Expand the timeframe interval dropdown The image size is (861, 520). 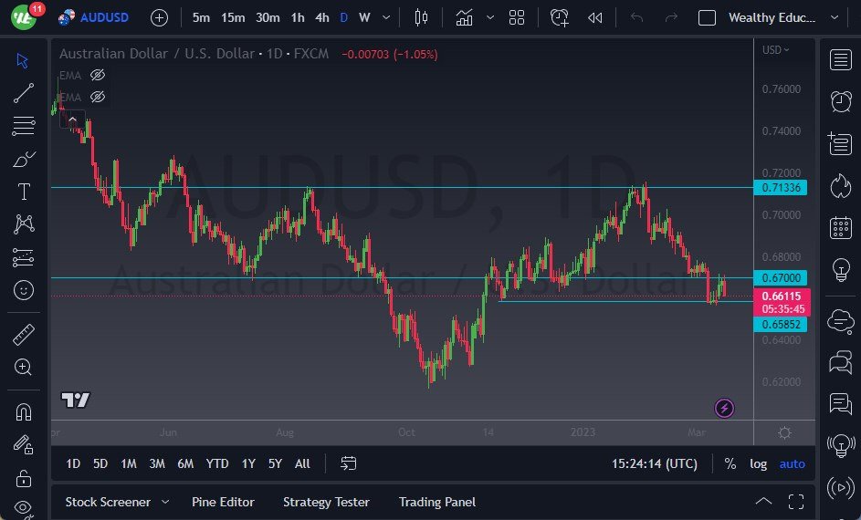(386, 17)
